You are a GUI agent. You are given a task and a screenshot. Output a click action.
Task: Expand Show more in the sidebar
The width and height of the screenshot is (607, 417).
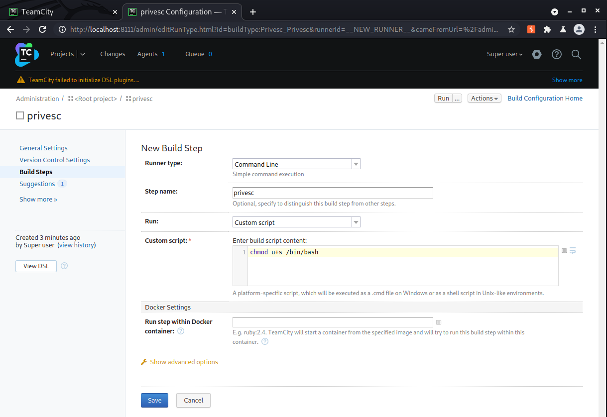[38, 199]
